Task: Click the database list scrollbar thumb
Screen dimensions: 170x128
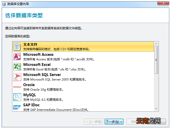Action: click(x=156, y=60)
